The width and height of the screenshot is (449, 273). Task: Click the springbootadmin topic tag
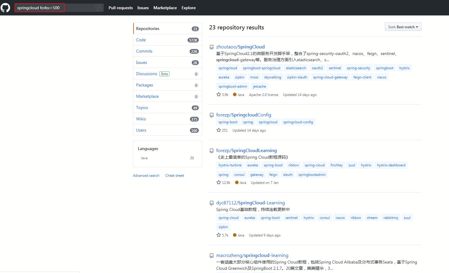click(312, 175)
